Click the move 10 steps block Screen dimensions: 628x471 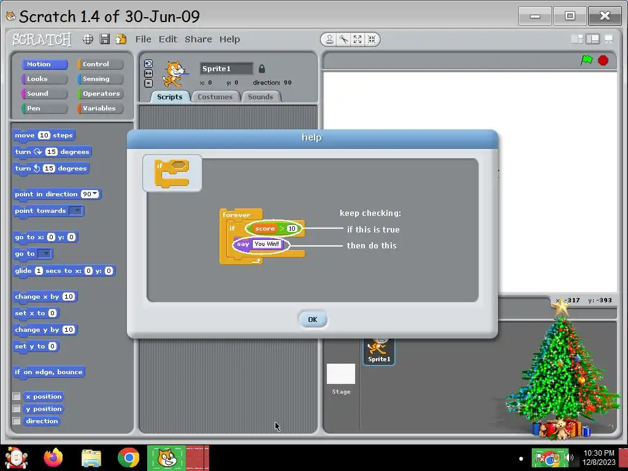44,136
